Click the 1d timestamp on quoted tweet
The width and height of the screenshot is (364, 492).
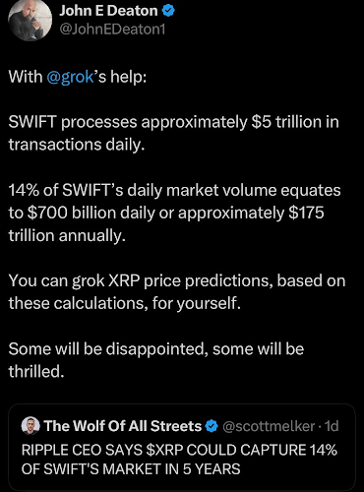(x=332, y=426)
